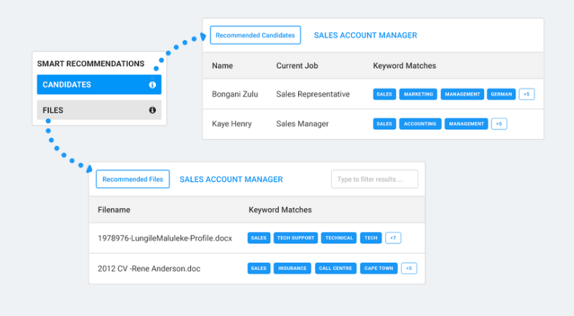
Task: Click the INSURANCE keyword tag
Action: click(x=292, y=269)
